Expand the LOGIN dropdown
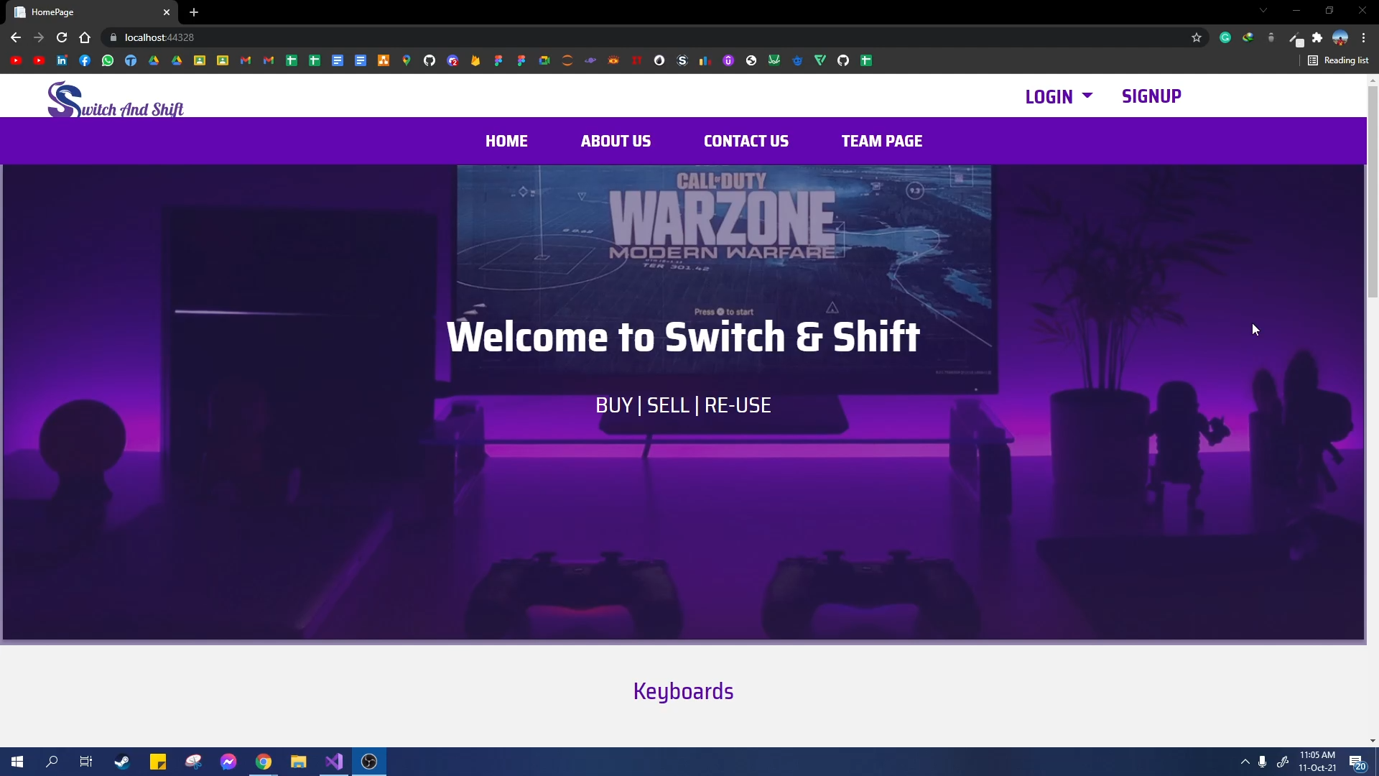 point(1059,96)
